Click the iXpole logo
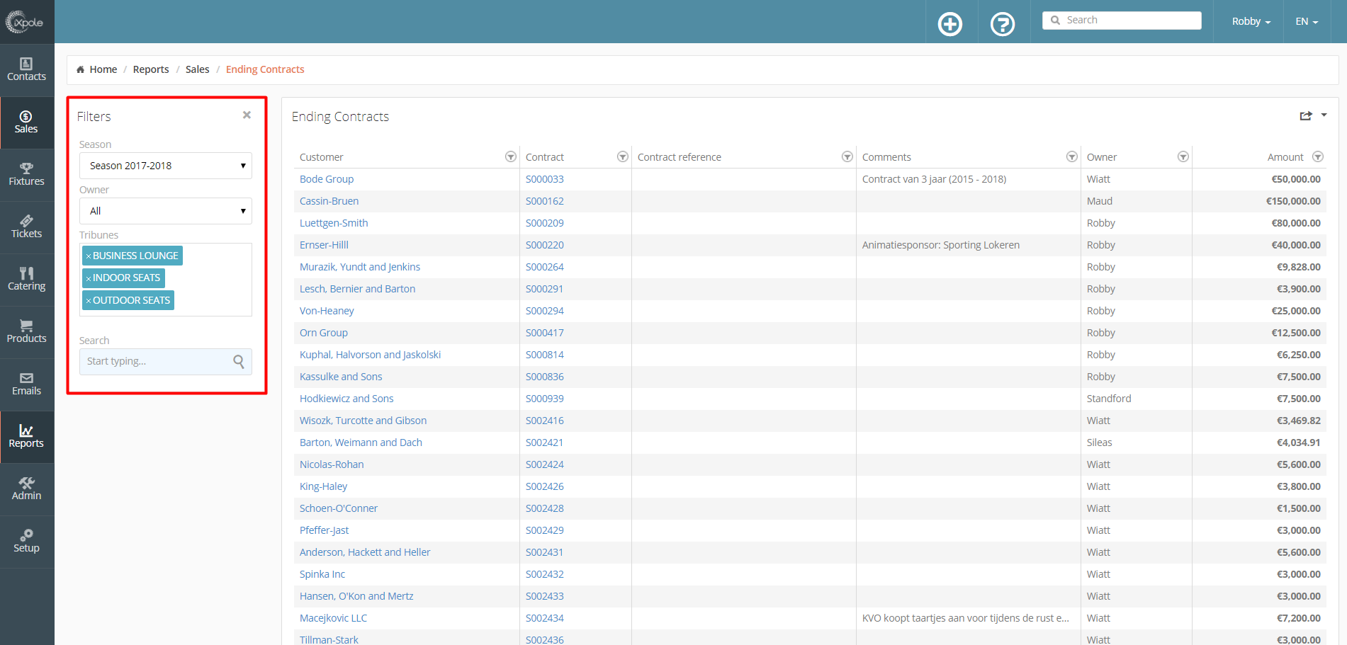The width and height of the screenshot is (1347, 645). (25, 22)
